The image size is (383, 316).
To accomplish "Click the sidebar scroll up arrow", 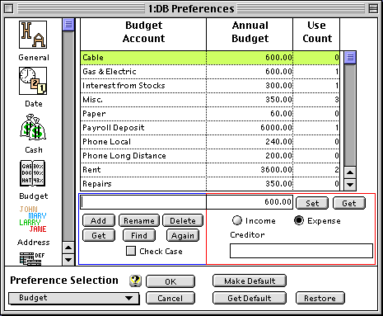I will click(x=68, y=248).
